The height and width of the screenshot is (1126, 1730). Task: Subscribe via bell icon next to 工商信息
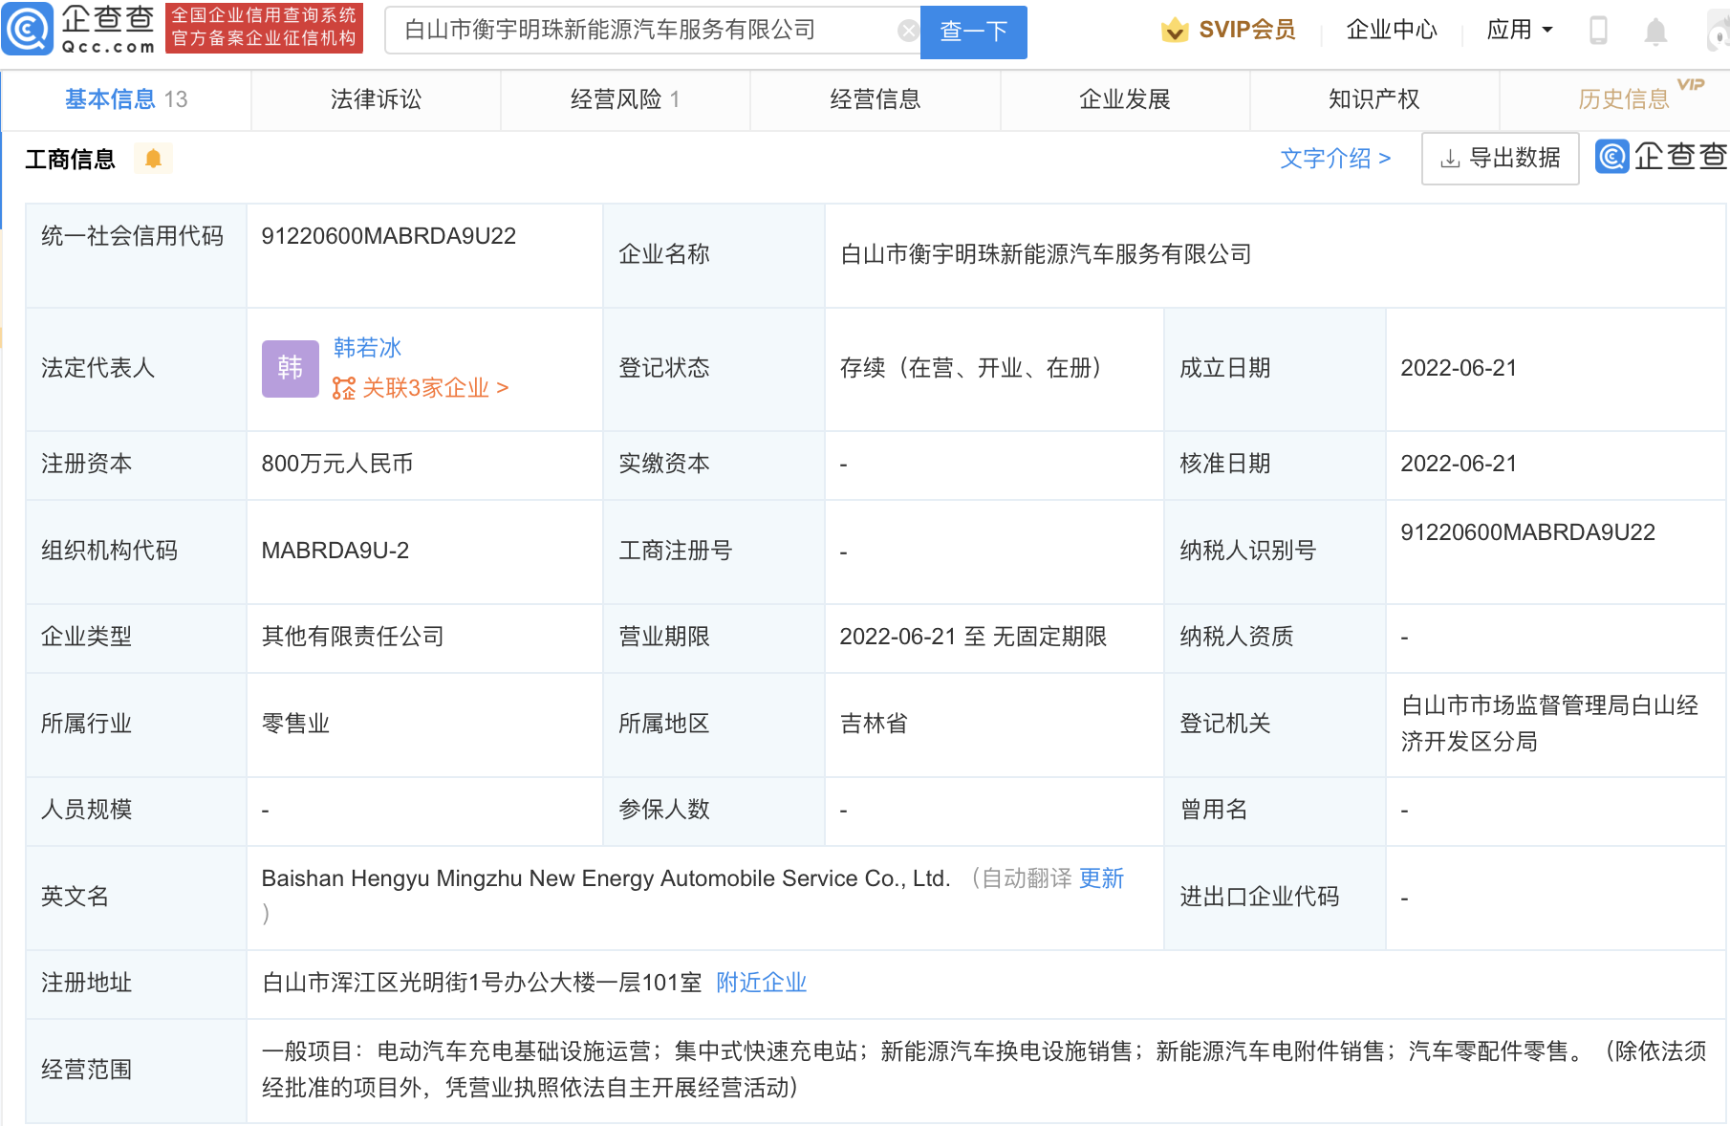(154, 158)
